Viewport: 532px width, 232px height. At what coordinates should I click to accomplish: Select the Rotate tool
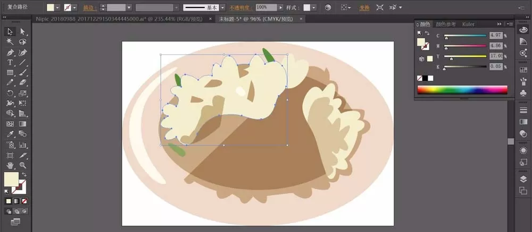tap(10, 93)
